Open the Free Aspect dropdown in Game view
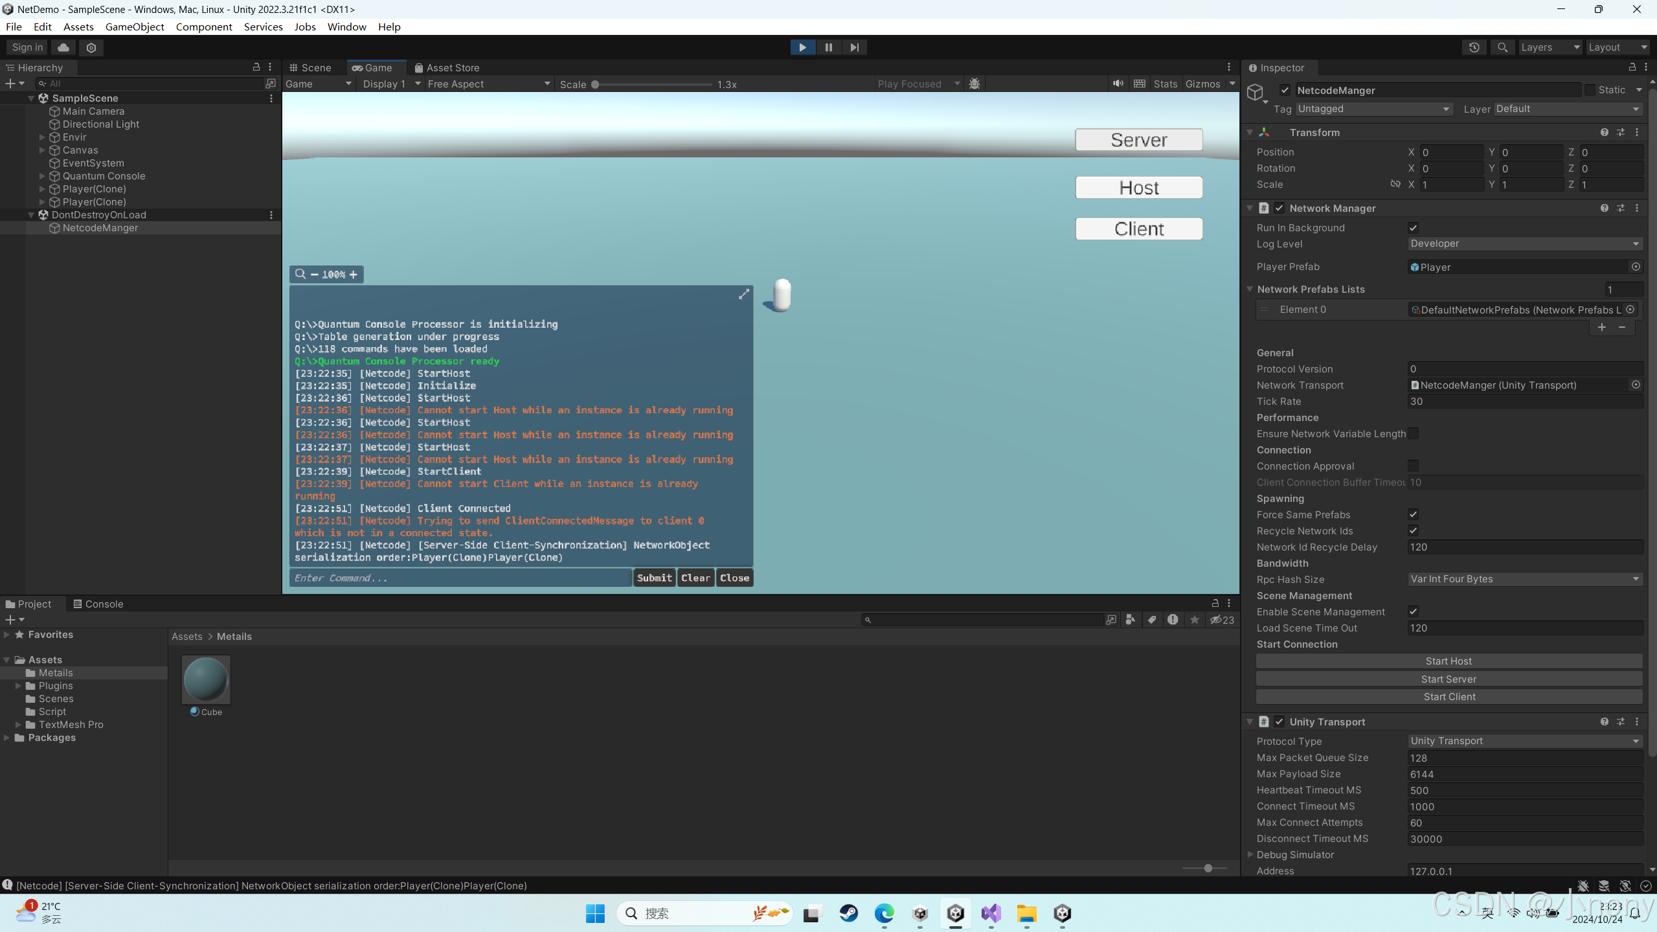The height and width of the screenshot is (932, 1657). point(488,84)
